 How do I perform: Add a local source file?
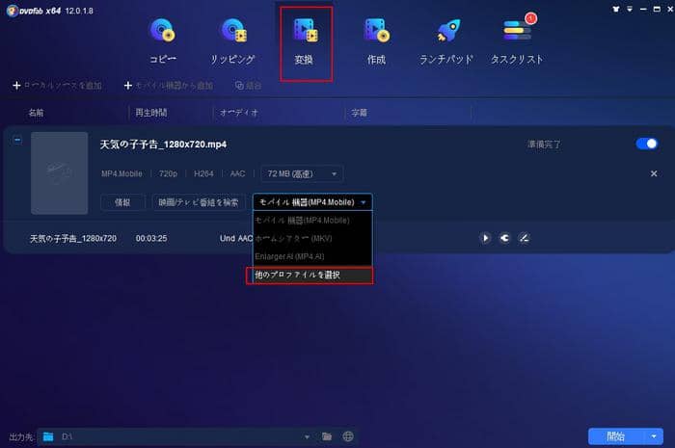click(57, 86)
